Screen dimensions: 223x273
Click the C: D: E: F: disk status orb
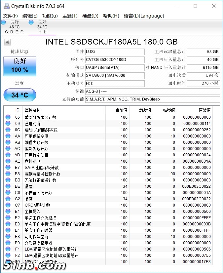coord(3,22)
